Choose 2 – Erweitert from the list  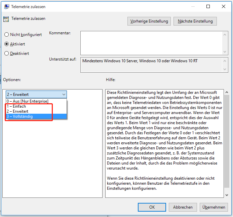pyautogui.click(x=36, y=111)
